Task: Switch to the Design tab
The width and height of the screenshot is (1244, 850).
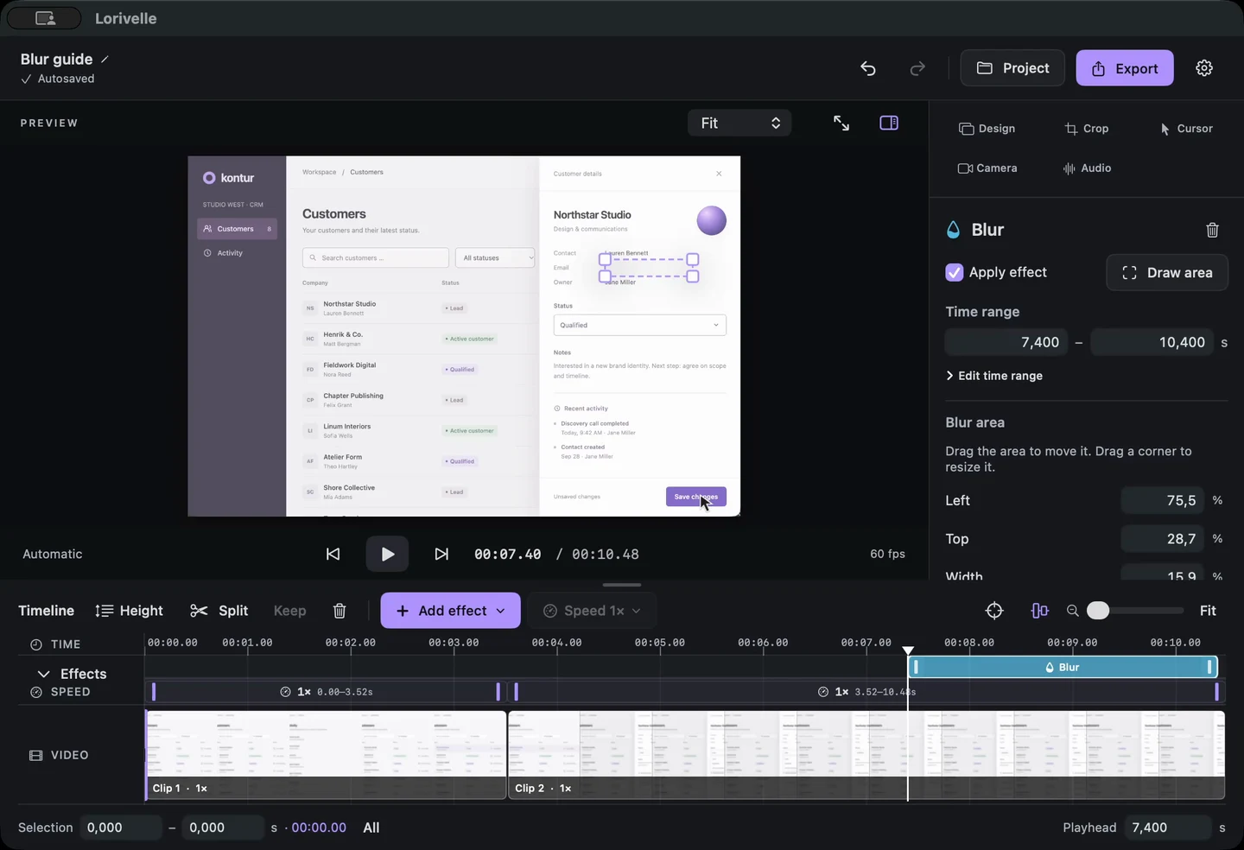Action: pyautogui.click(x=987, y=129)
